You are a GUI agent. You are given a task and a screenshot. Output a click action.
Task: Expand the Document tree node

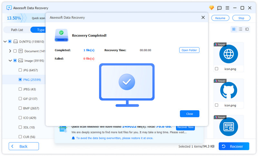[10, 51]
